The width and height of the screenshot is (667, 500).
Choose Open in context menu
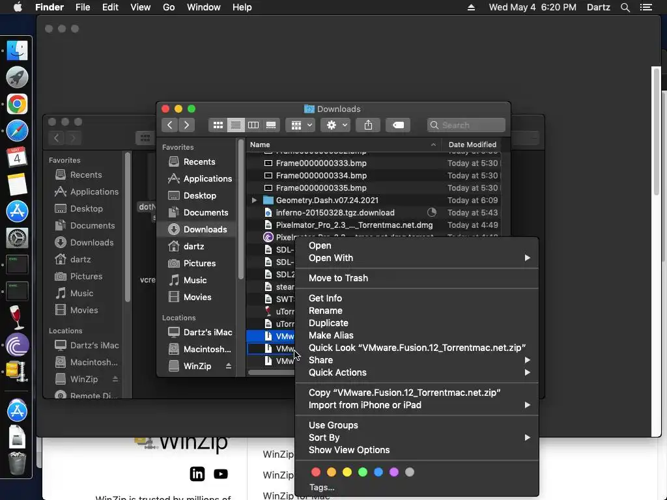417,245
